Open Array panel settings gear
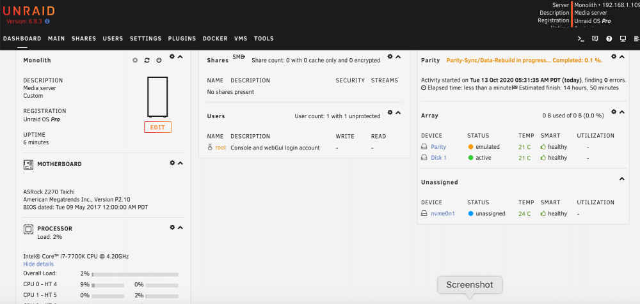This screenshot has height=304, width=640. [614, 112]
